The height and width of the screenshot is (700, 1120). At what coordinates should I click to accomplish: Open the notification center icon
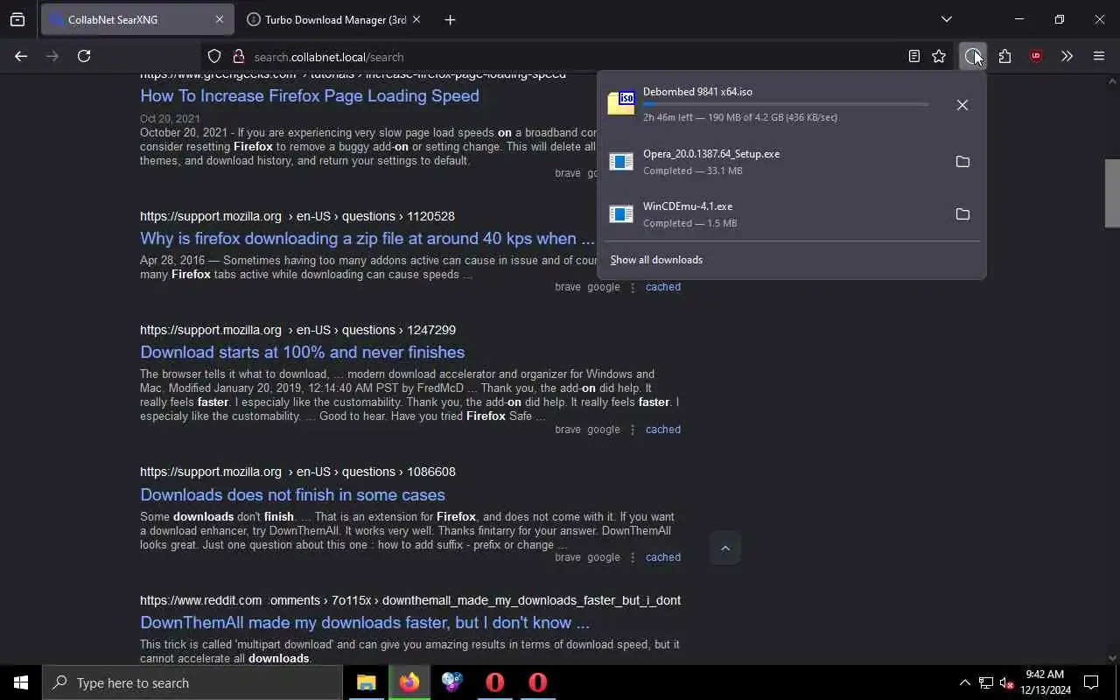pyautogui.click(x=1091, y=682)
